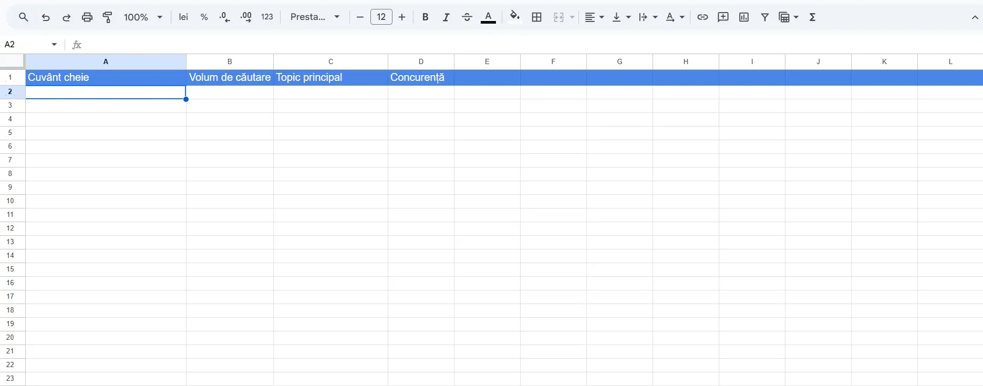Screen dimensions: 983x386
Task: Add a comment using toolbar icon
Action: click(x=723, y=17)
